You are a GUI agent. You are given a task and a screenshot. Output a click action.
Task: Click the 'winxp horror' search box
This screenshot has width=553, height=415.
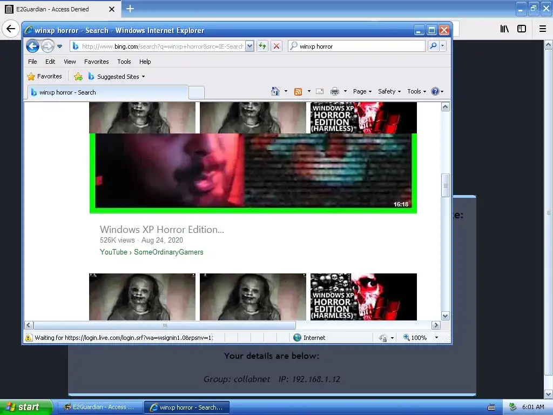[356, 46]
